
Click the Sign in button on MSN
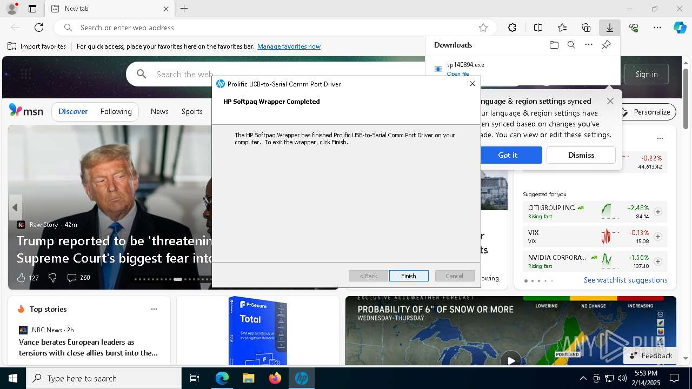tap(647, 74)
